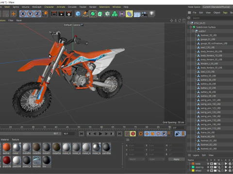Collapse the Subdivision Surface tree node
233x174 pixels.
tap(191, 27)
